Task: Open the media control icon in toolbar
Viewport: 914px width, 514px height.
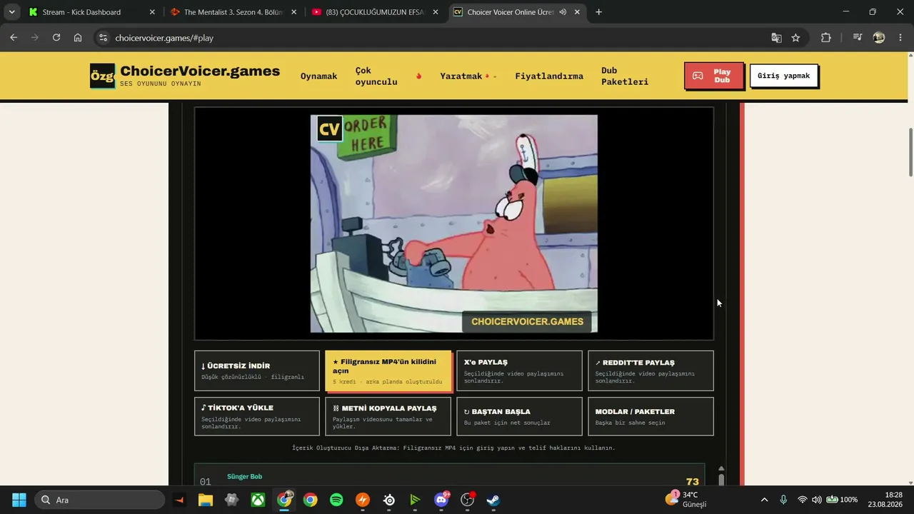Action: (858, 38)
